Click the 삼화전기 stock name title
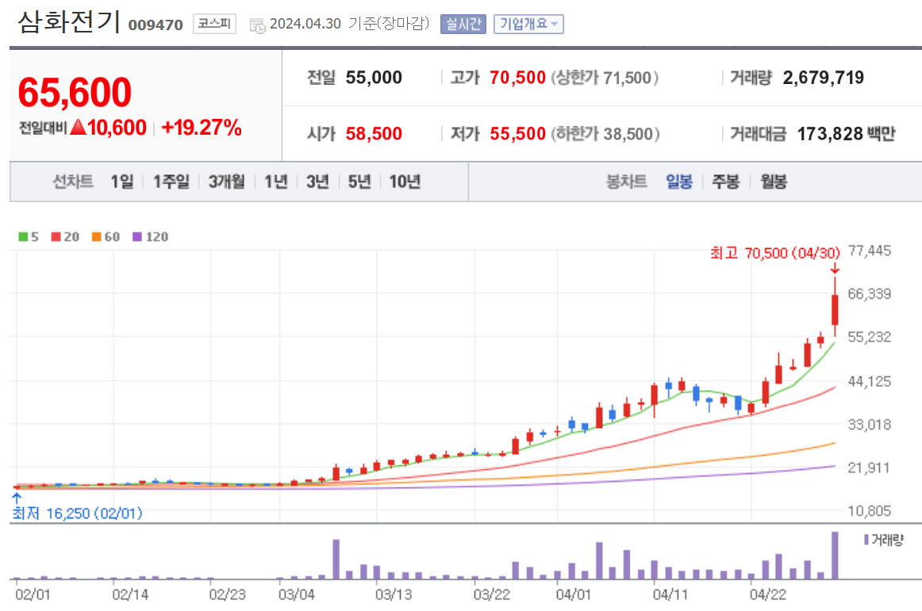 69,22
